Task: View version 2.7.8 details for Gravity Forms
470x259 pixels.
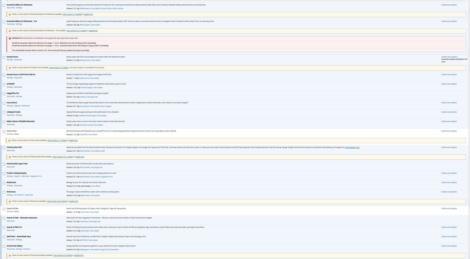Action: tap(59, 68)
